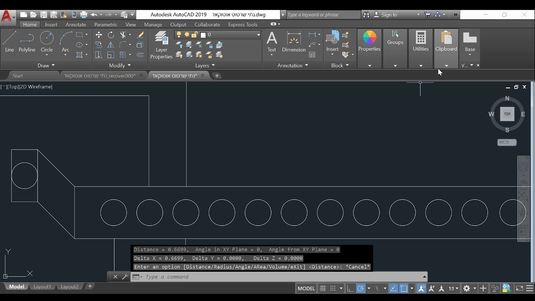Image resolution: width=535 pixels, height=301 pixels.
Task: Expand the Clipboard panel
Action: pyautogui.click(x=446, y=66)
